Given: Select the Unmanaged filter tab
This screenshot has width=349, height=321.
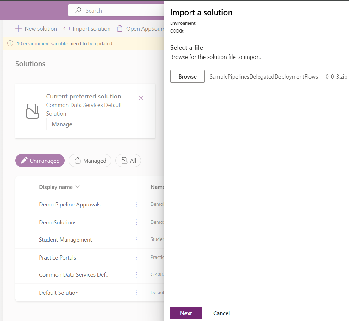Looking at the screenshot, I should 40,161.
